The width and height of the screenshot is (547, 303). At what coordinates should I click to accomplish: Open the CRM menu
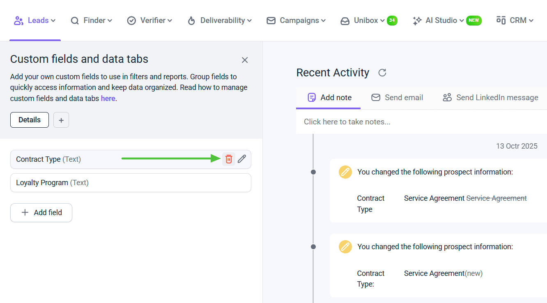[x=515, y=21]
